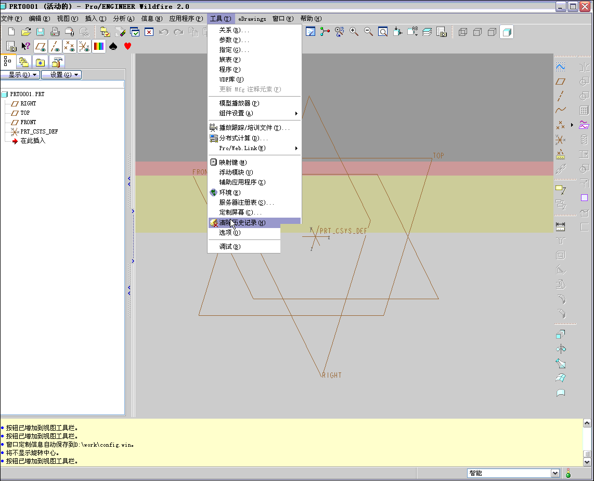594x481 pixels.
Task: Toggle the spin center icon
Action: [x=325, y=32]
